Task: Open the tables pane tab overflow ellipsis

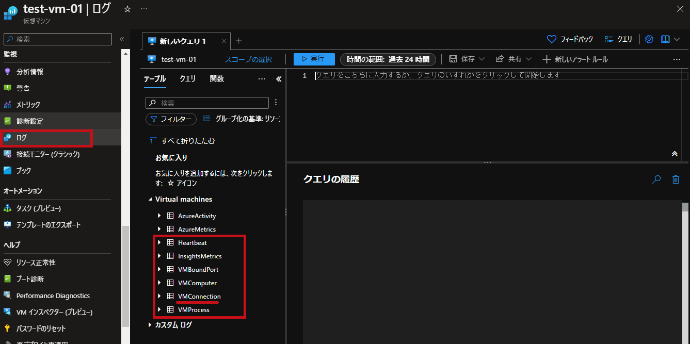Action: click(262, 79)
